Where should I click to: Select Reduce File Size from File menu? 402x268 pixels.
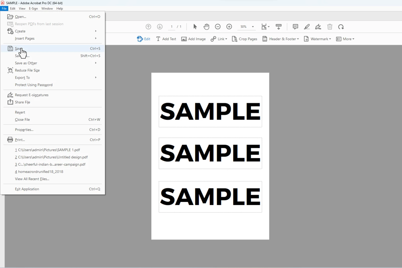pos(27,70)
